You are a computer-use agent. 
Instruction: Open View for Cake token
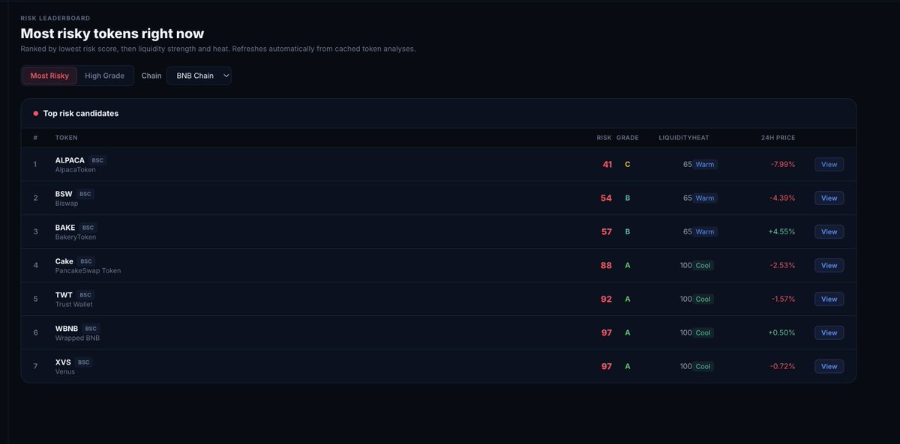pyautogui.click(x=829, y=266)
